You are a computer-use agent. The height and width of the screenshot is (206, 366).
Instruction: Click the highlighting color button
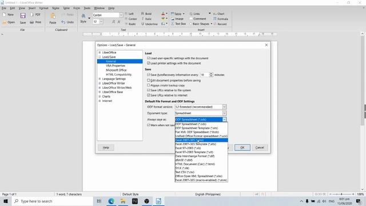(x=163, y=19)
